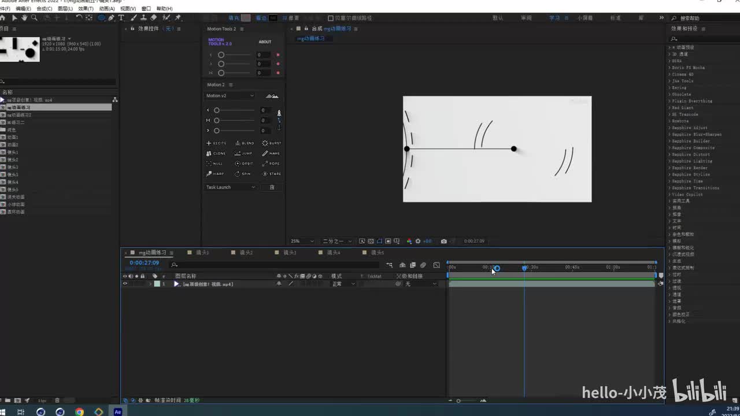Screen dimensions: 740x416
Task: Click the ORBIT icon in Motion 2
Action: point(243,164)
